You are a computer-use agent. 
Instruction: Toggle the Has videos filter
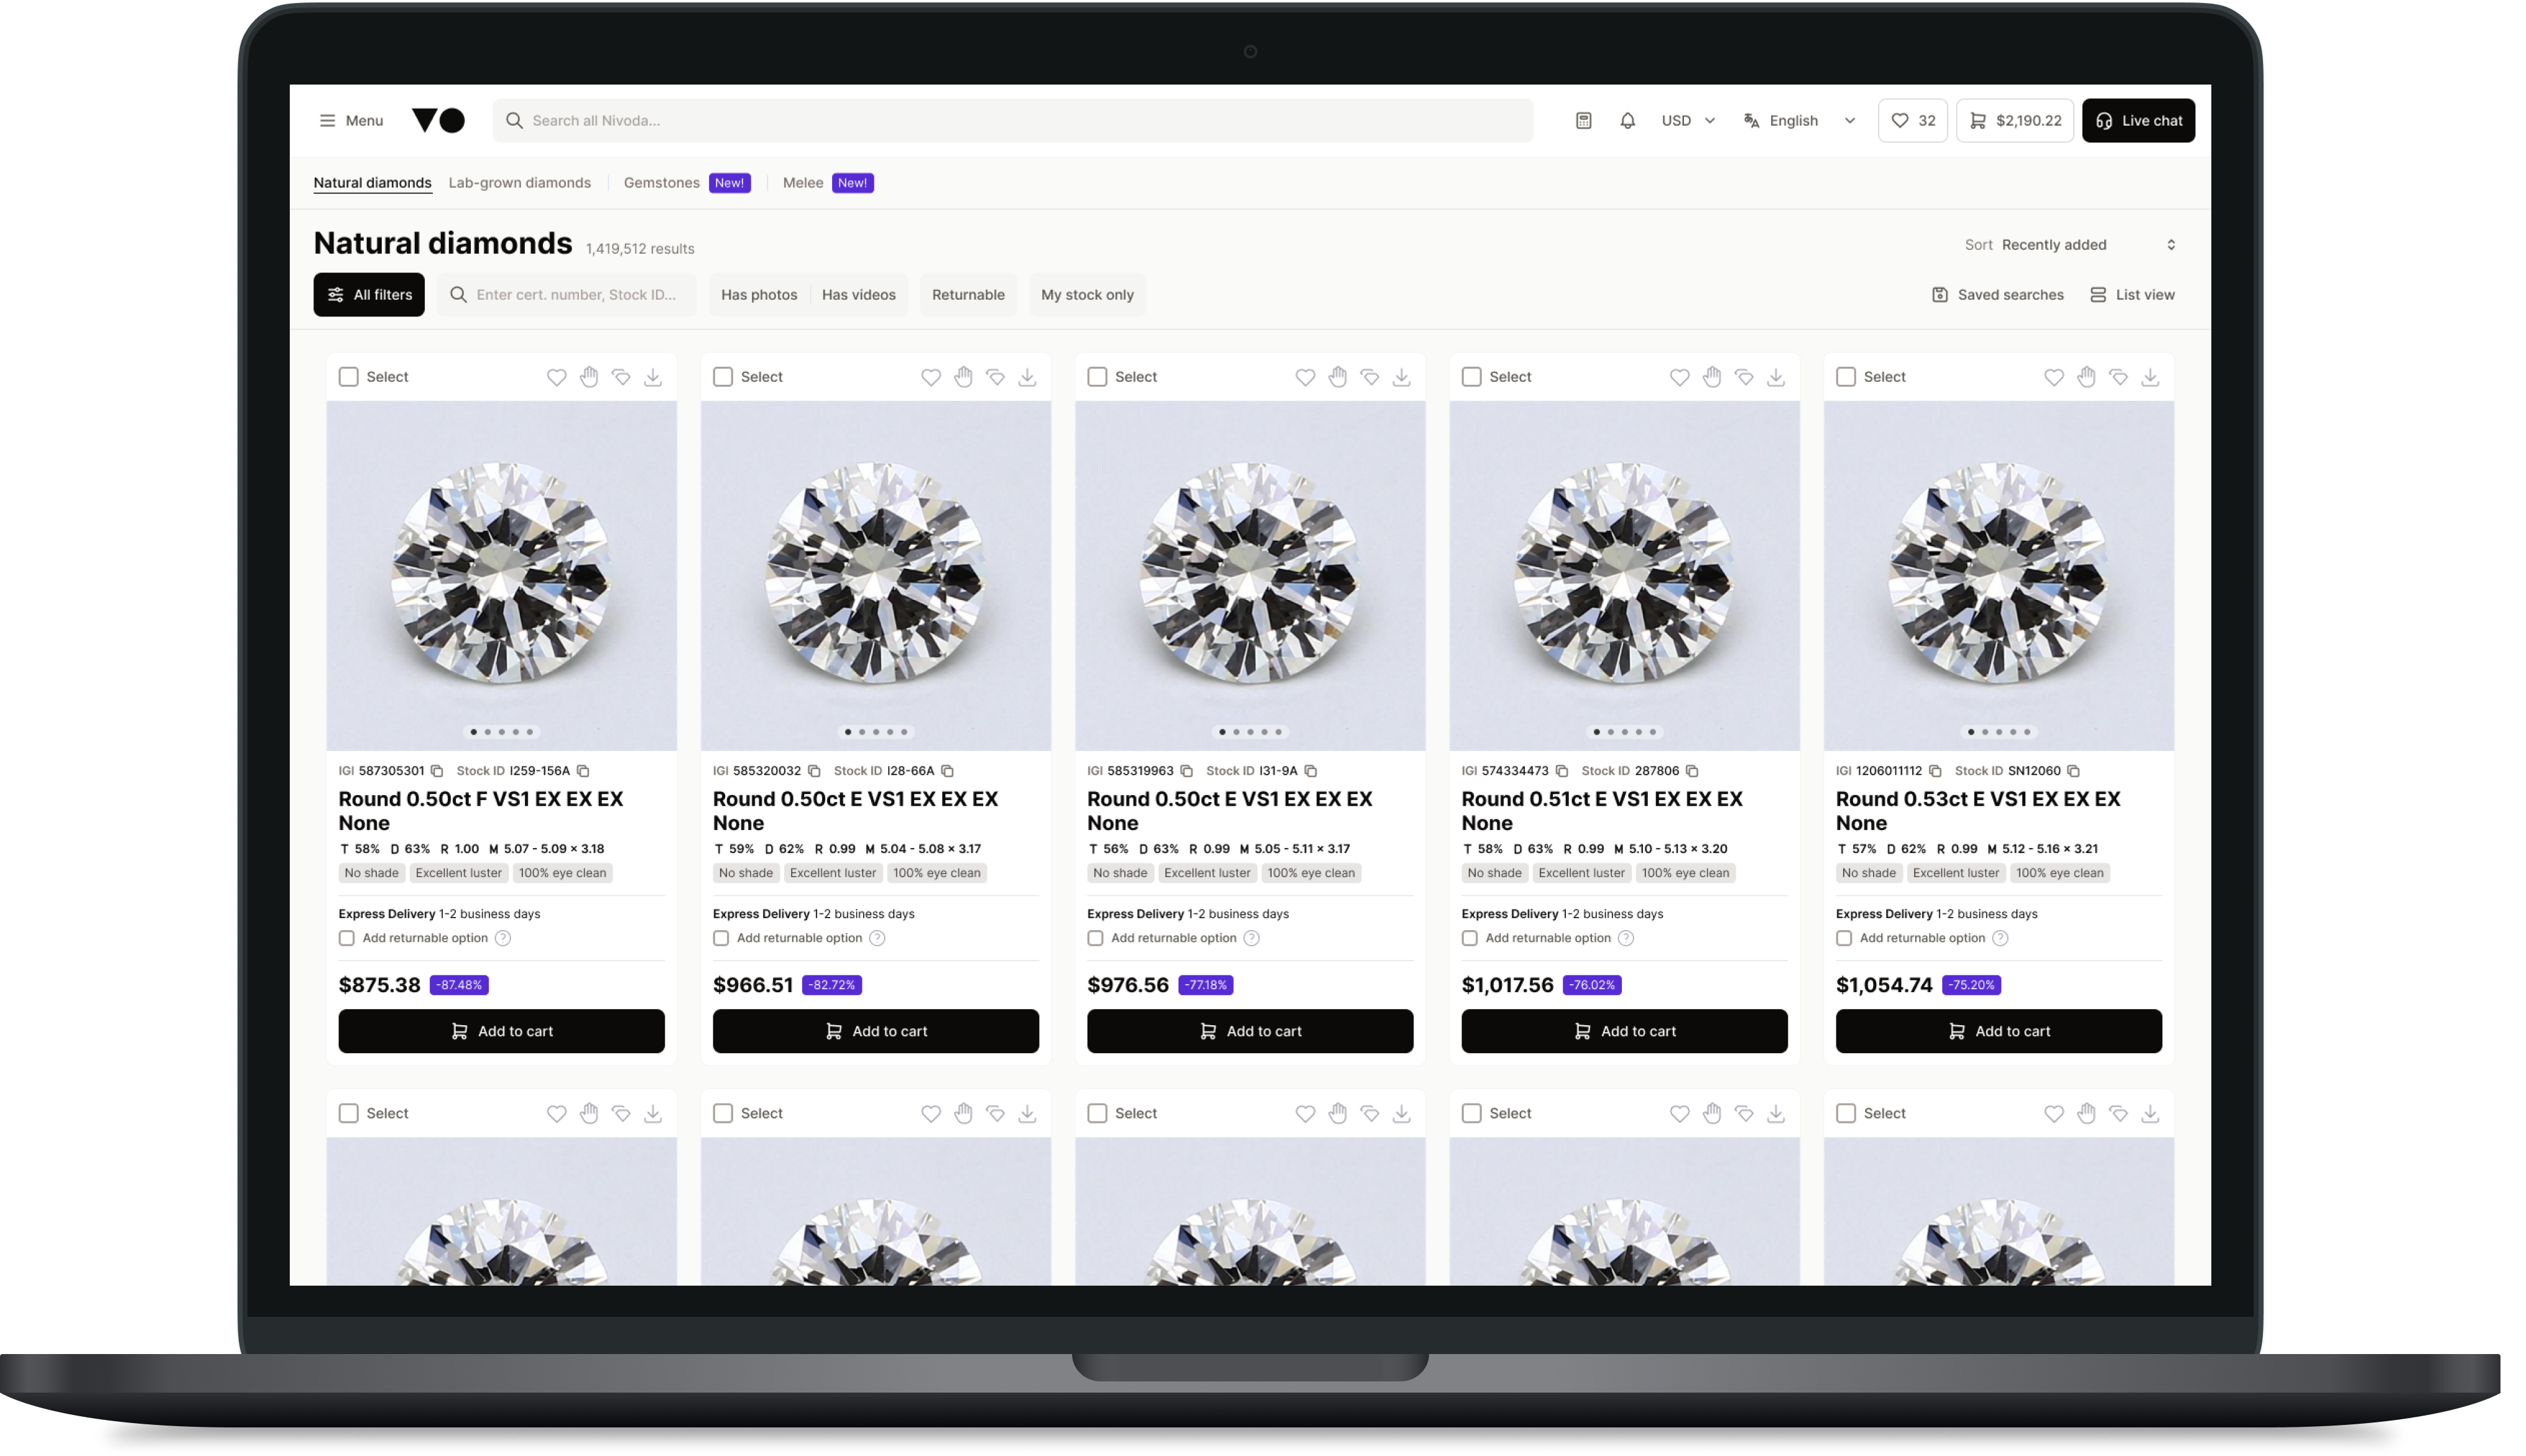point(858,295)
